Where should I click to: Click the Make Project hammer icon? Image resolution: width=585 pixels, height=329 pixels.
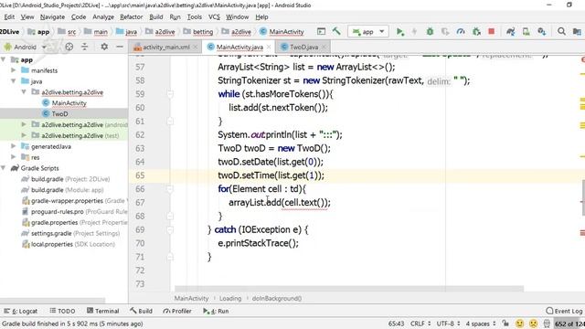pos(336,31)
